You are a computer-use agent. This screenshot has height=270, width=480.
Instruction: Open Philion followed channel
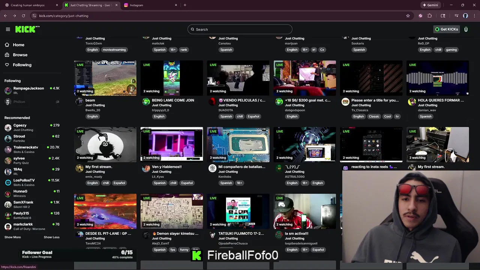click(x=32, y=102)
